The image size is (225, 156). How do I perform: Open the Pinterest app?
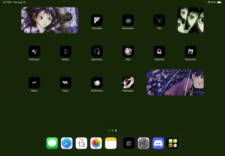(34, 52)
